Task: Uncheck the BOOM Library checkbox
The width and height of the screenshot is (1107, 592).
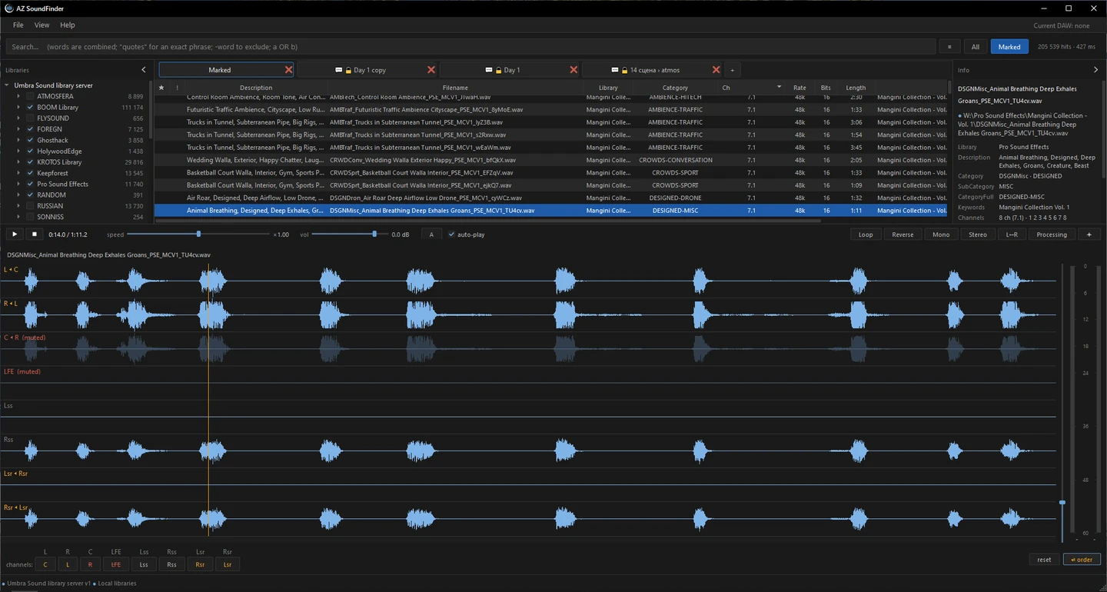Action: tap(30, 108)
